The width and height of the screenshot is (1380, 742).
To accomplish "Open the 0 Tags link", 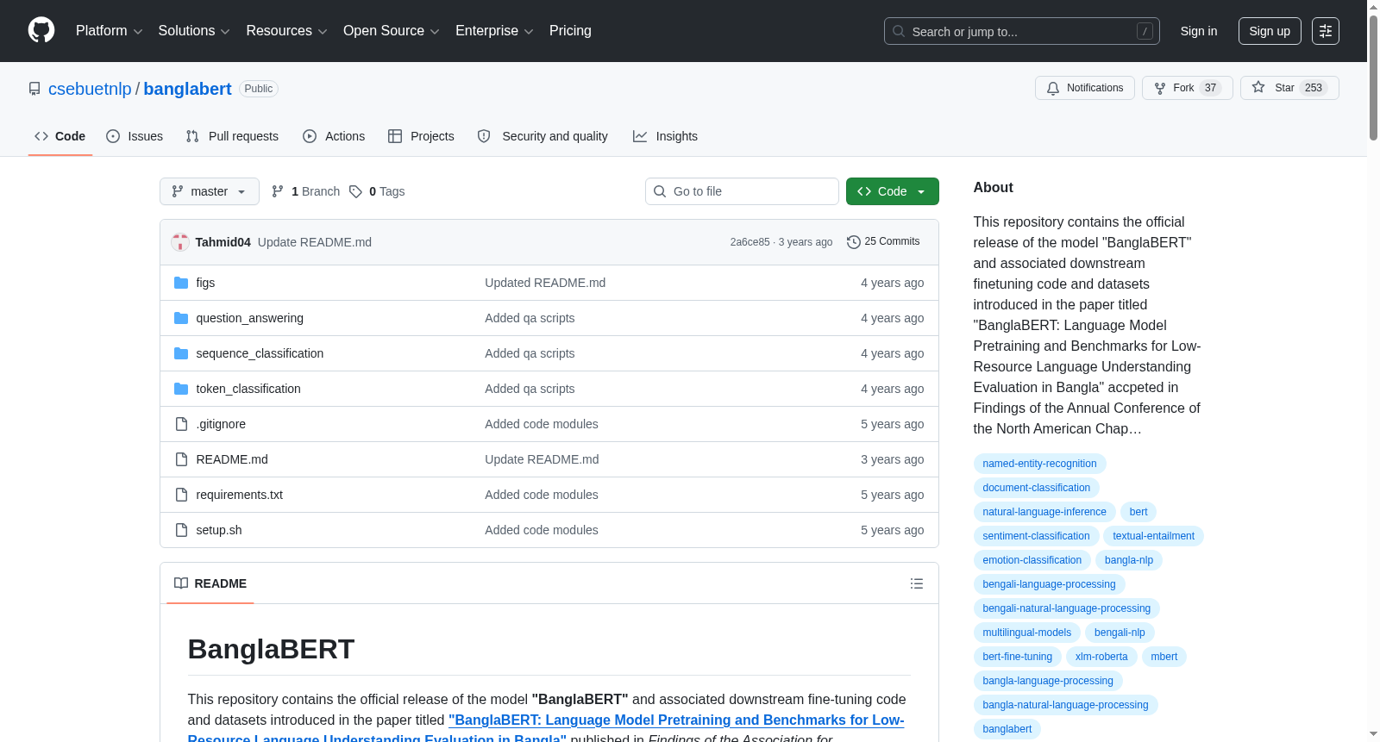I will point(378,191).
